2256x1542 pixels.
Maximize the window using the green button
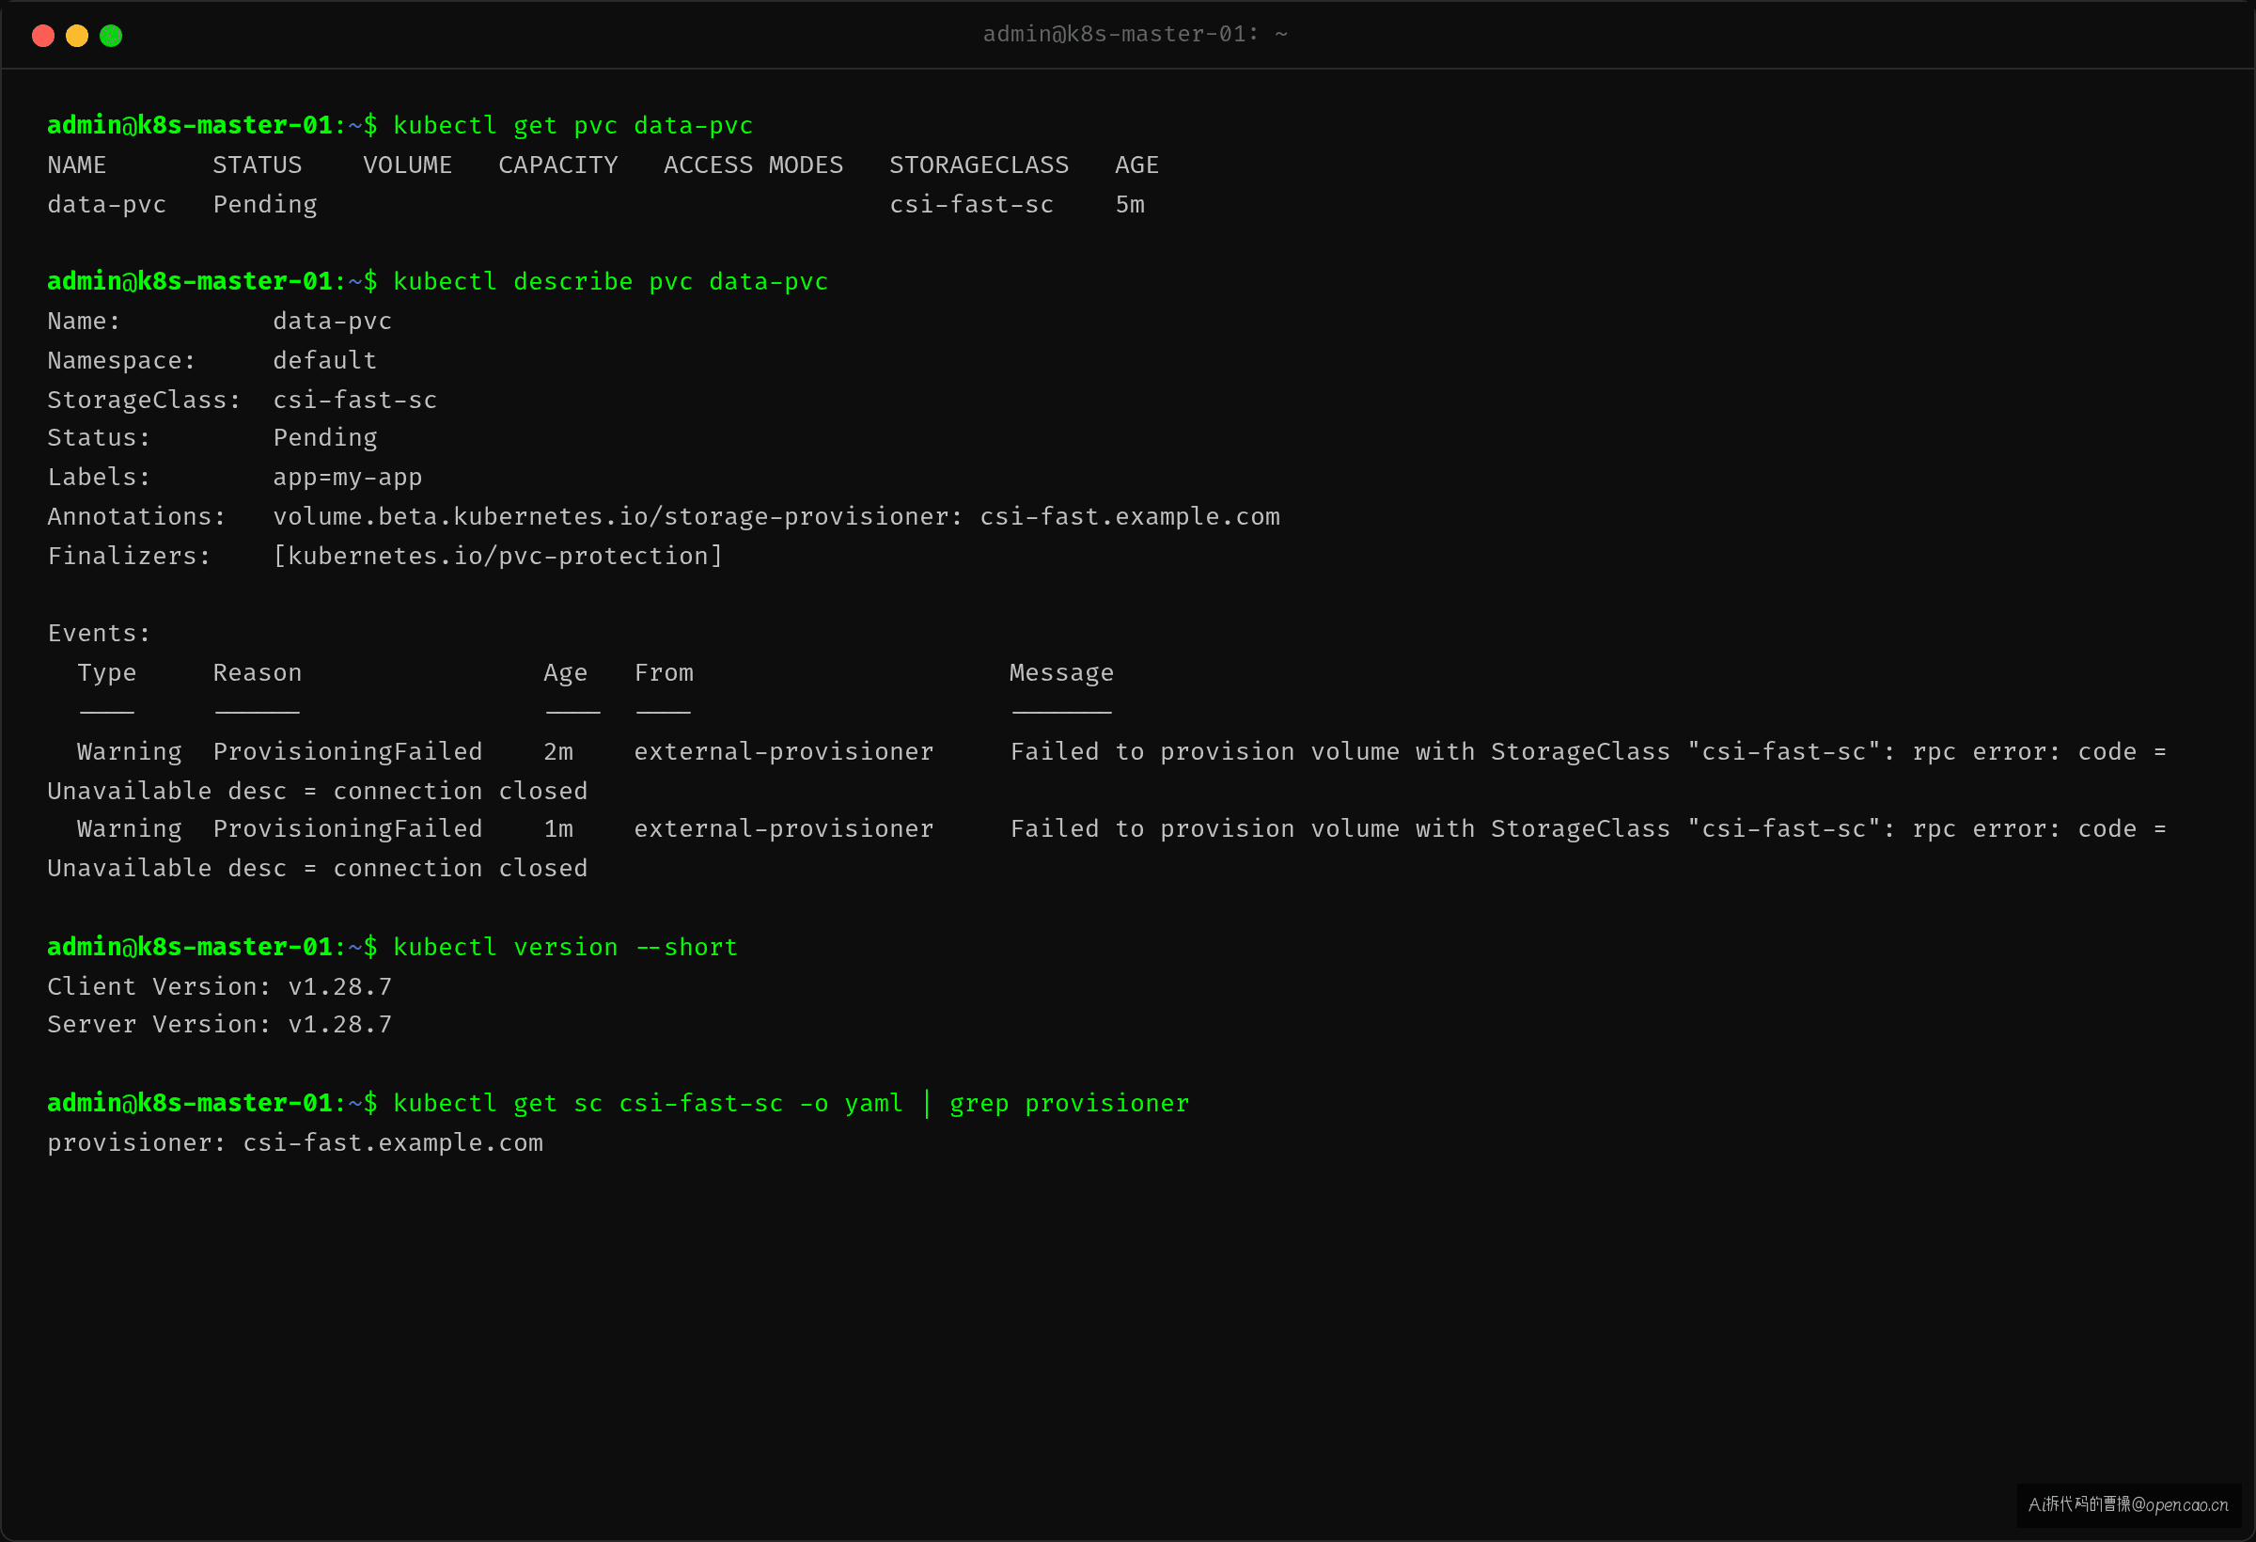111,36
